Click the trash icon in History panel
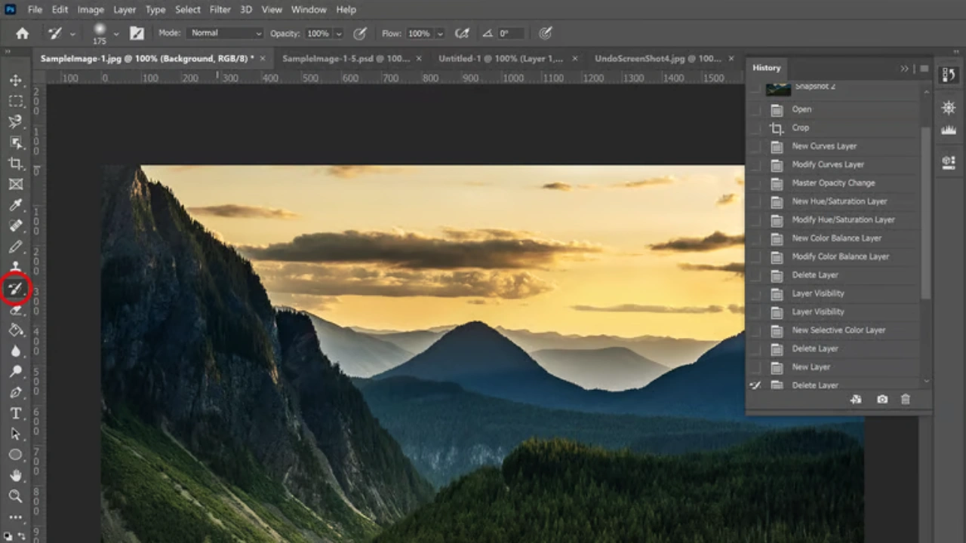This screenshot has height=543, width=966. coord(906,400)
